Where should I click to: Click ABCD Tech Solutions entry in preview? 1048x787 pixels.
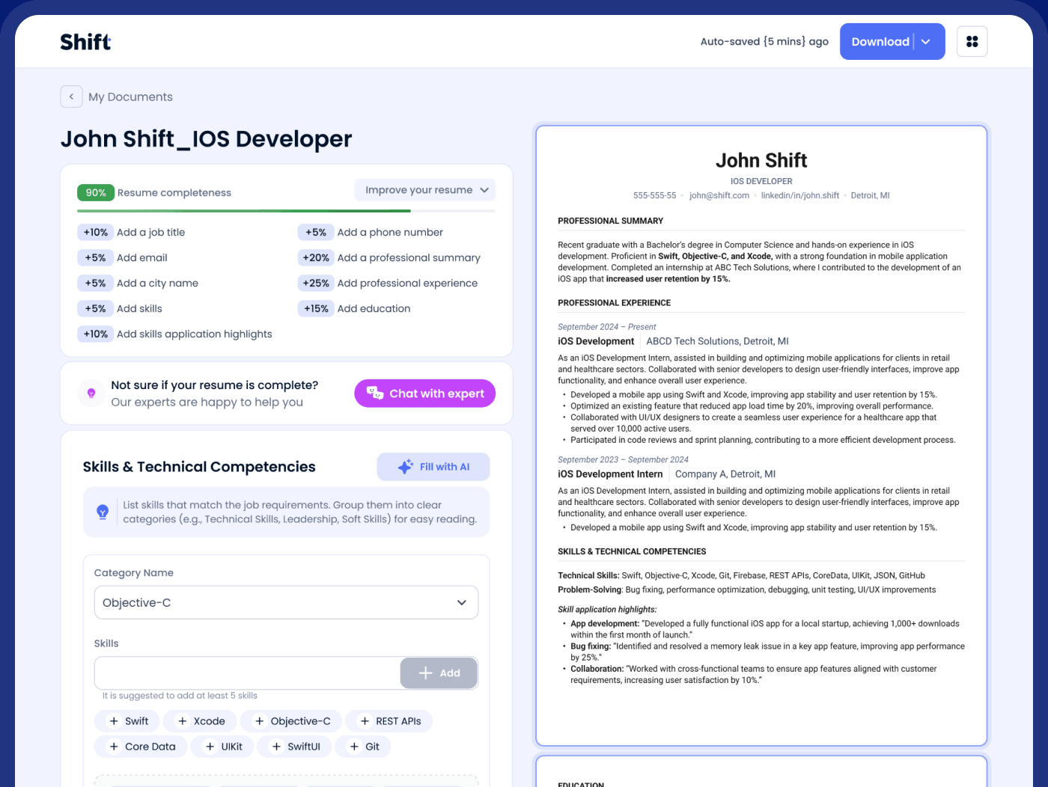(x=717, y=341)
